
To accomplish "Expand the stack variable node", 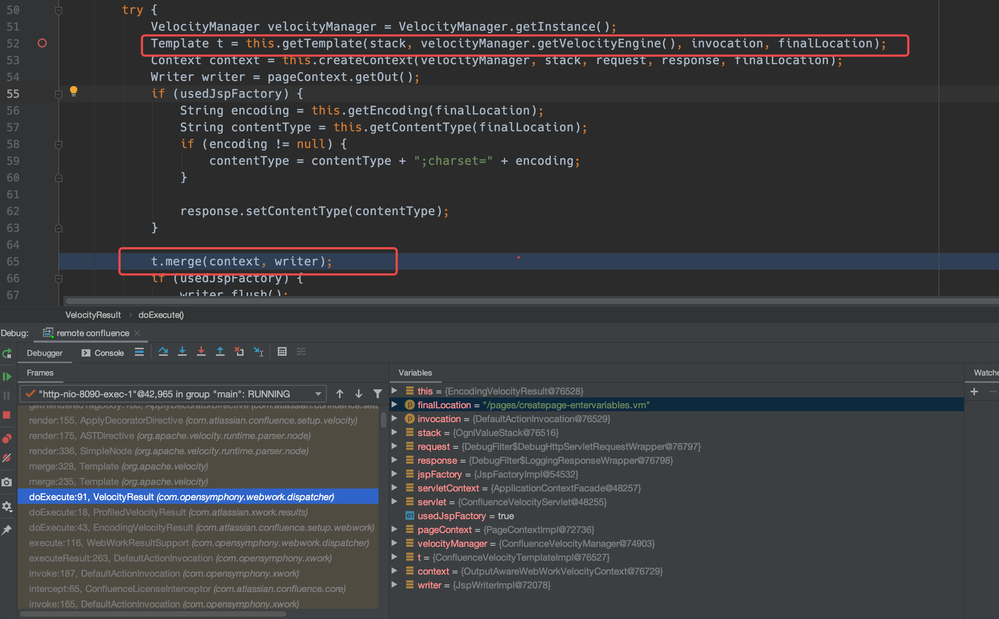I will click(394, 432).
